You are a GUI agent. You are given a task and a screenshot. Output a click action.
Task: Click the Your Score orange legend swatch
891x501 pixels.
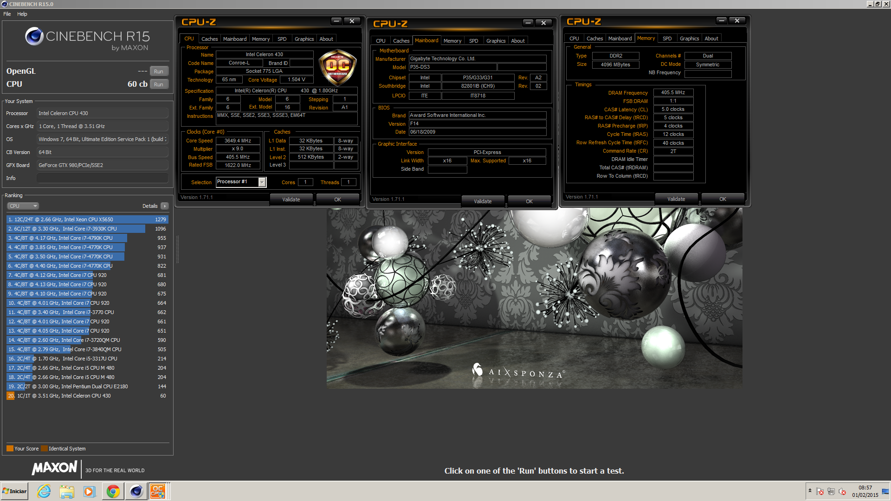pyautogui.click(x=10, y=449)
